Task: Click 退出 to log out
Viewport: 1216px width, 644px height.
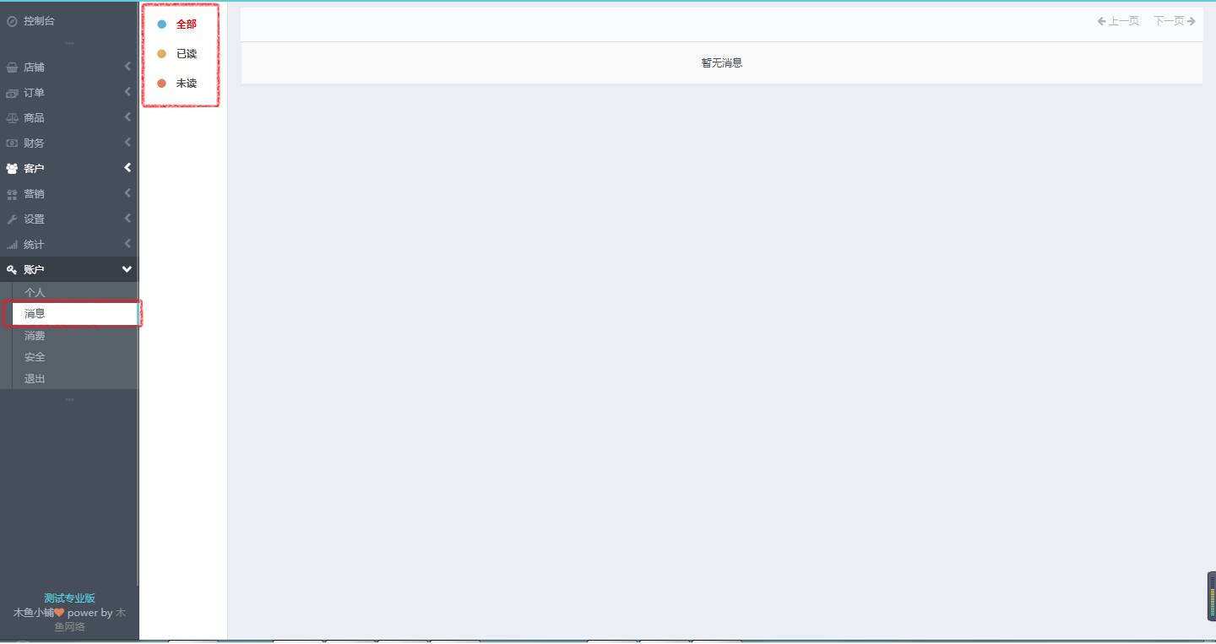Action: (35, 379)
